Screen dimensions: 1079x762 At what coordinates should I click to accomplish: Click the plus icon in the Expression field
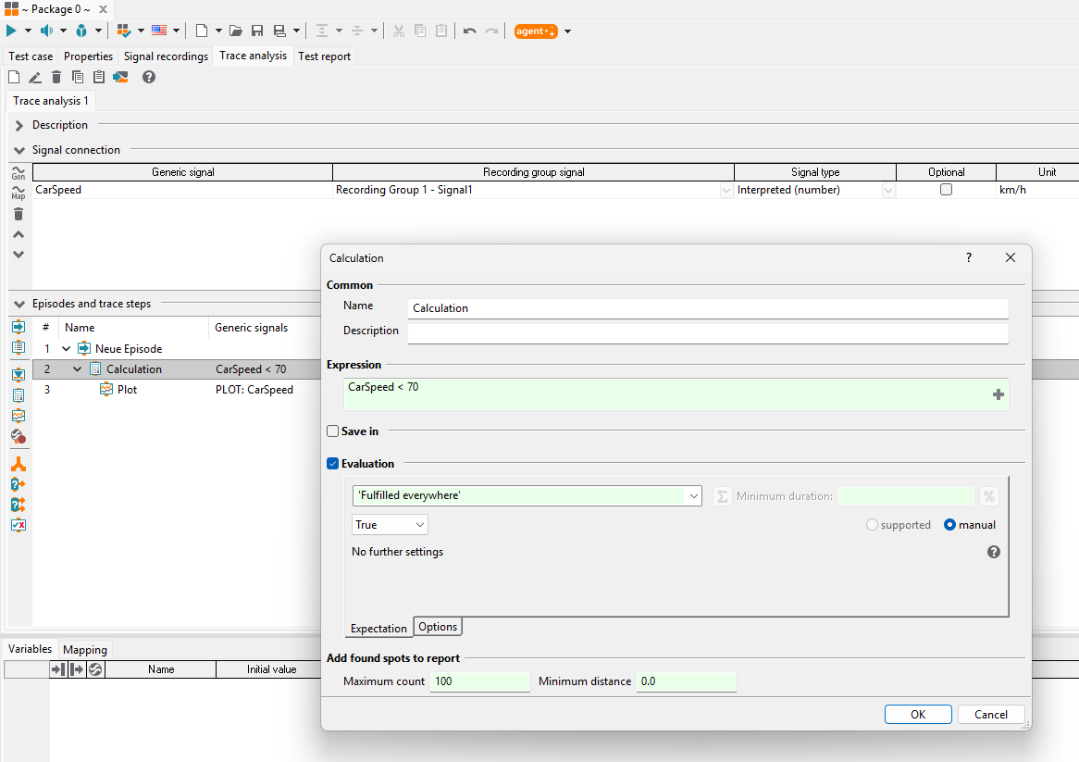pyautogui.click(x=998, y=394)
